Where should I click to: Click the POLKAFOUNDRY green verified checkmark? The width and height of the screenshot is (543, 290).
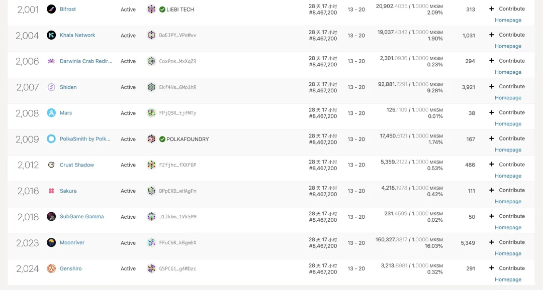pos(162,139)
